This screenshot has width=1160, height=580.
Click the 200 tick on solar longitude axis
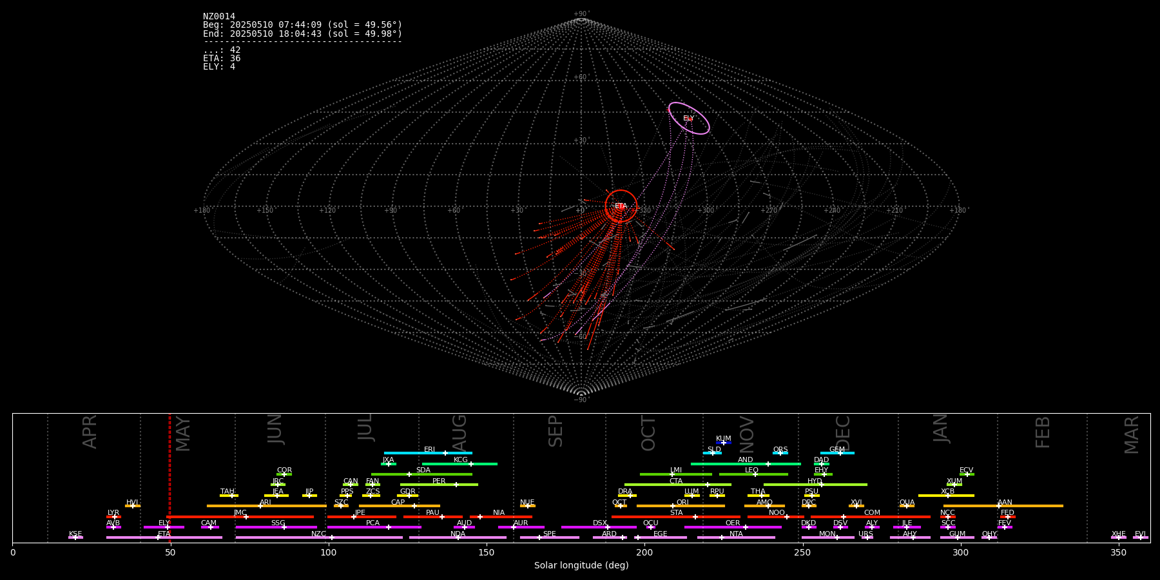[x=644, y=552]
